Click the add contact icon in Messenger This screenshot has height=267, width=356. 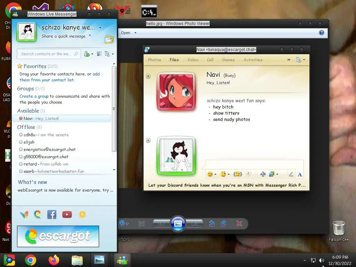(87, 54)
